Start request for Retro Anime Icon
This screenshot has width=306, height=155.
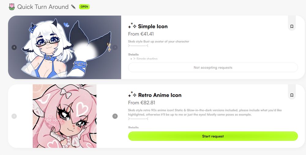(213, 136)
